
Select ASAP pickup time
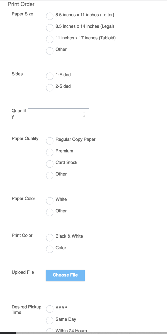click(x=50, y=309)
